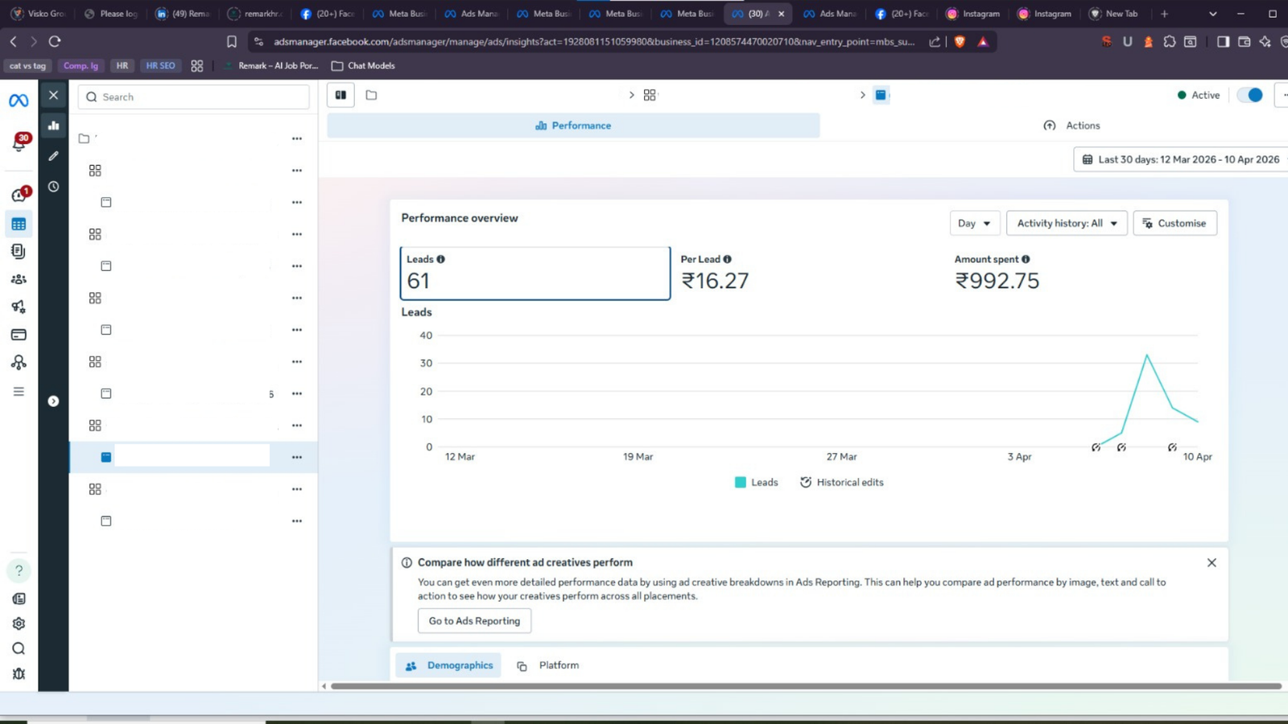Open the history clock icon in dark panel

point(53,187)
